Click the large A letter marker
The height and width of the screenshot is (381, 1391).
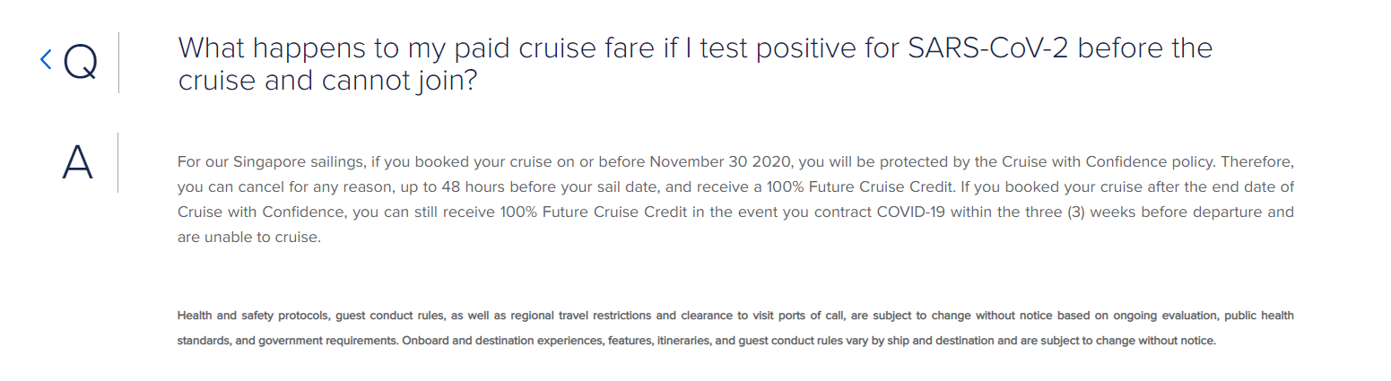click(x=78, y=162)
